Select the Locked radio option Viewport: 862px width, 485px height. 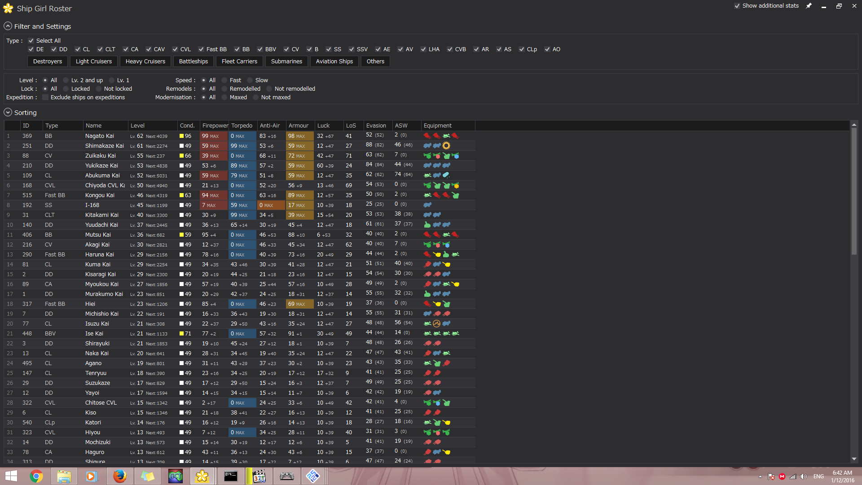click(66, 89)
